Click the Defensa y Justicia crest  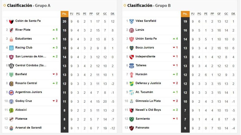131,83
